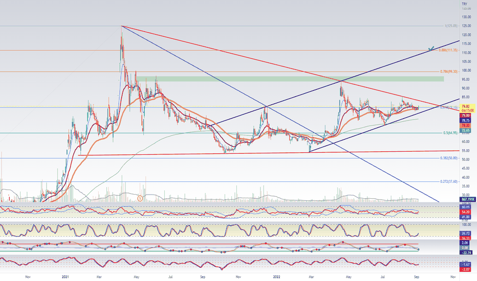Screen dimensions: 477x281
Task: Click the red 79.00 price tag
Action: [x=465, y=116]
